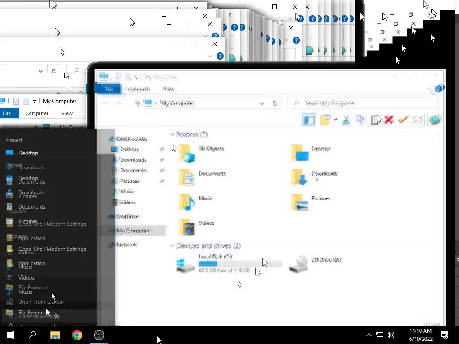Open the View ribbon tab in front window
This screenshot has width=459, height=344.
169,89
